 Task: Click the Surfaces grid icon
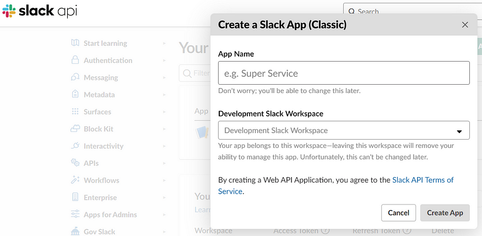(x=75, y=112)
